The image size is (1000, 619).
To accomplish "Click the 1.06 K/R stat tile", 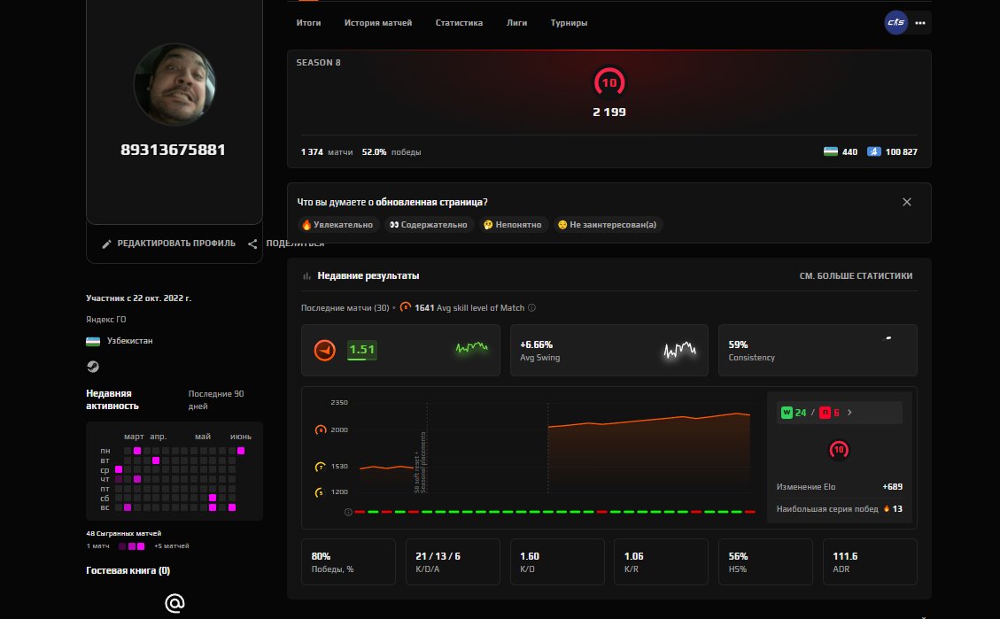I will pos(662,561).
